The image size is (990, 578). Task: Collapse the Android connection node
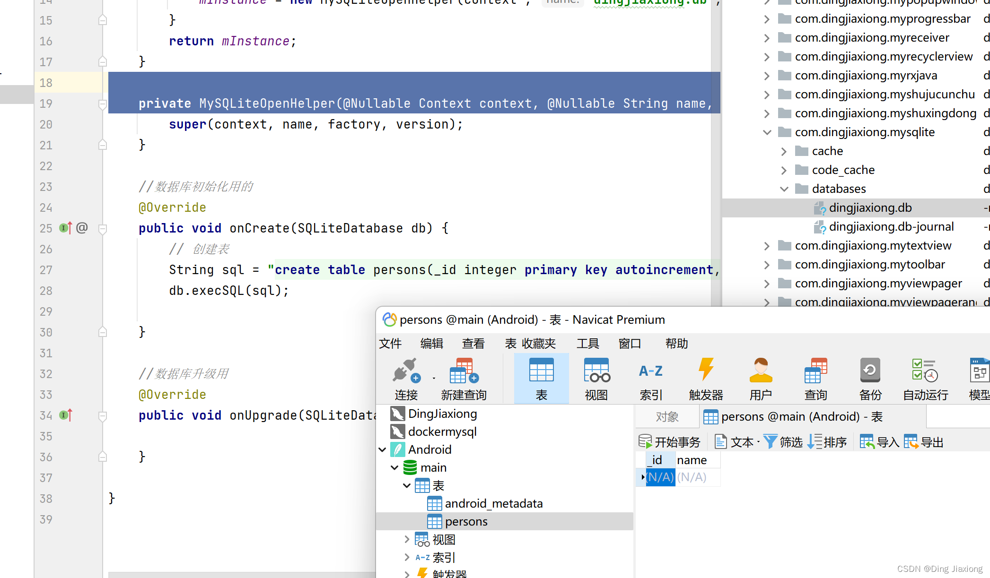point(383,449)
